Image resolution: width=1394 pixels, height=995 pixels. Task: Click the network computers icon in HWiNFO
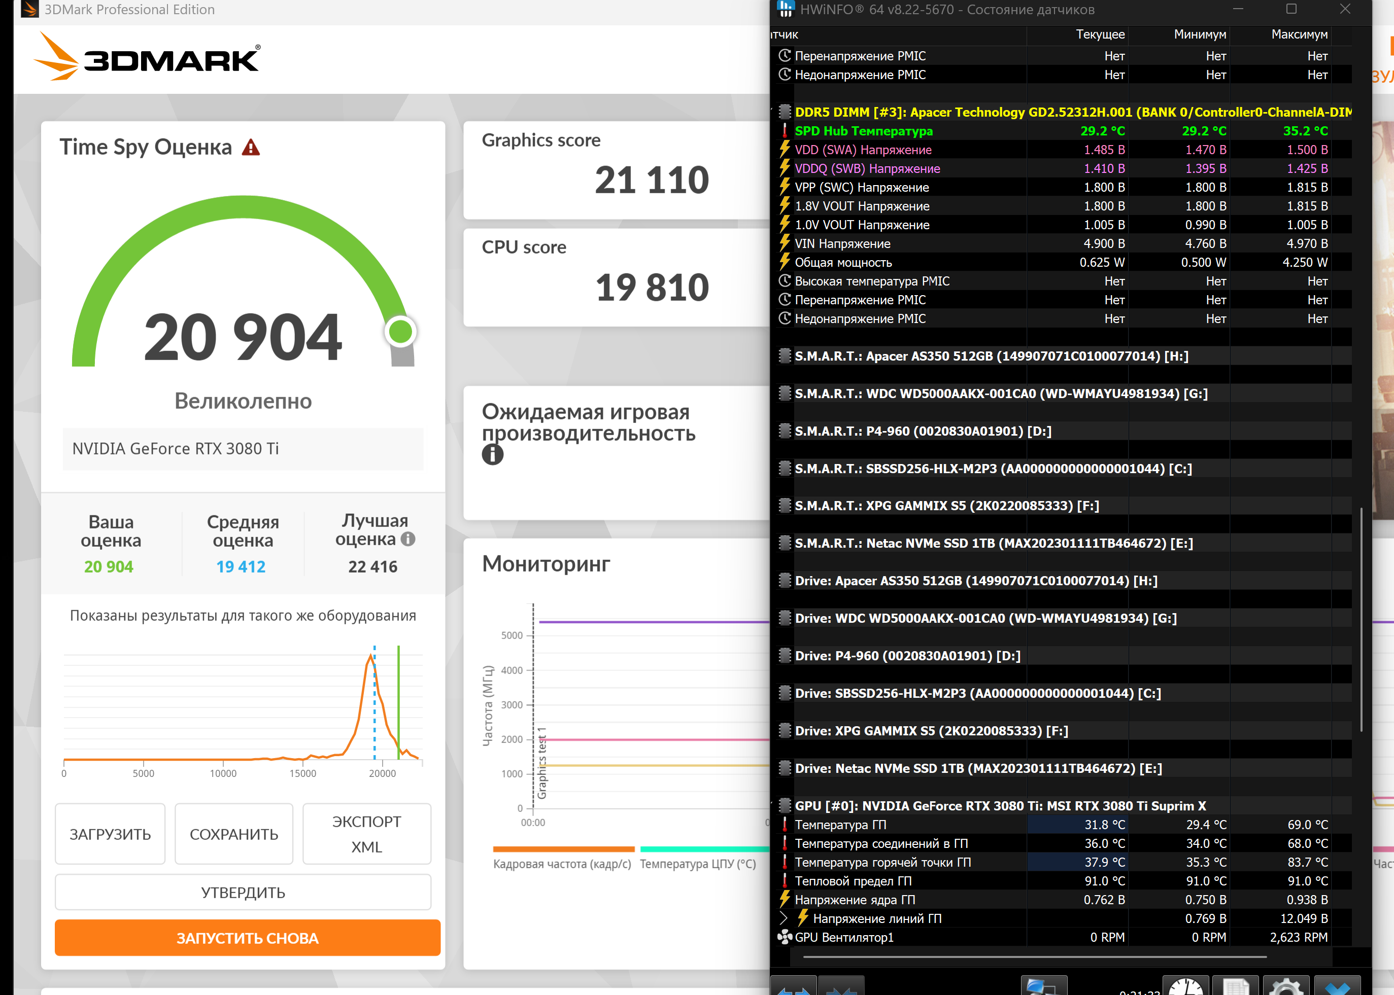click(1043, 986)
